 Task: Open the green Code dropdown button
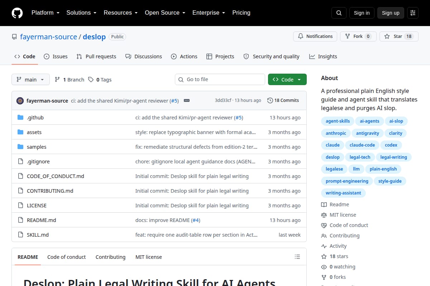pyautogui.click(x=287, y=79)
